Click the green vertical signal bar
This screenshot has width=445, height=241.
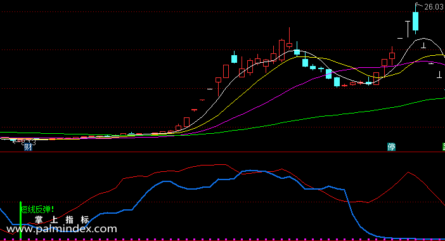click(x=20, y=220)
